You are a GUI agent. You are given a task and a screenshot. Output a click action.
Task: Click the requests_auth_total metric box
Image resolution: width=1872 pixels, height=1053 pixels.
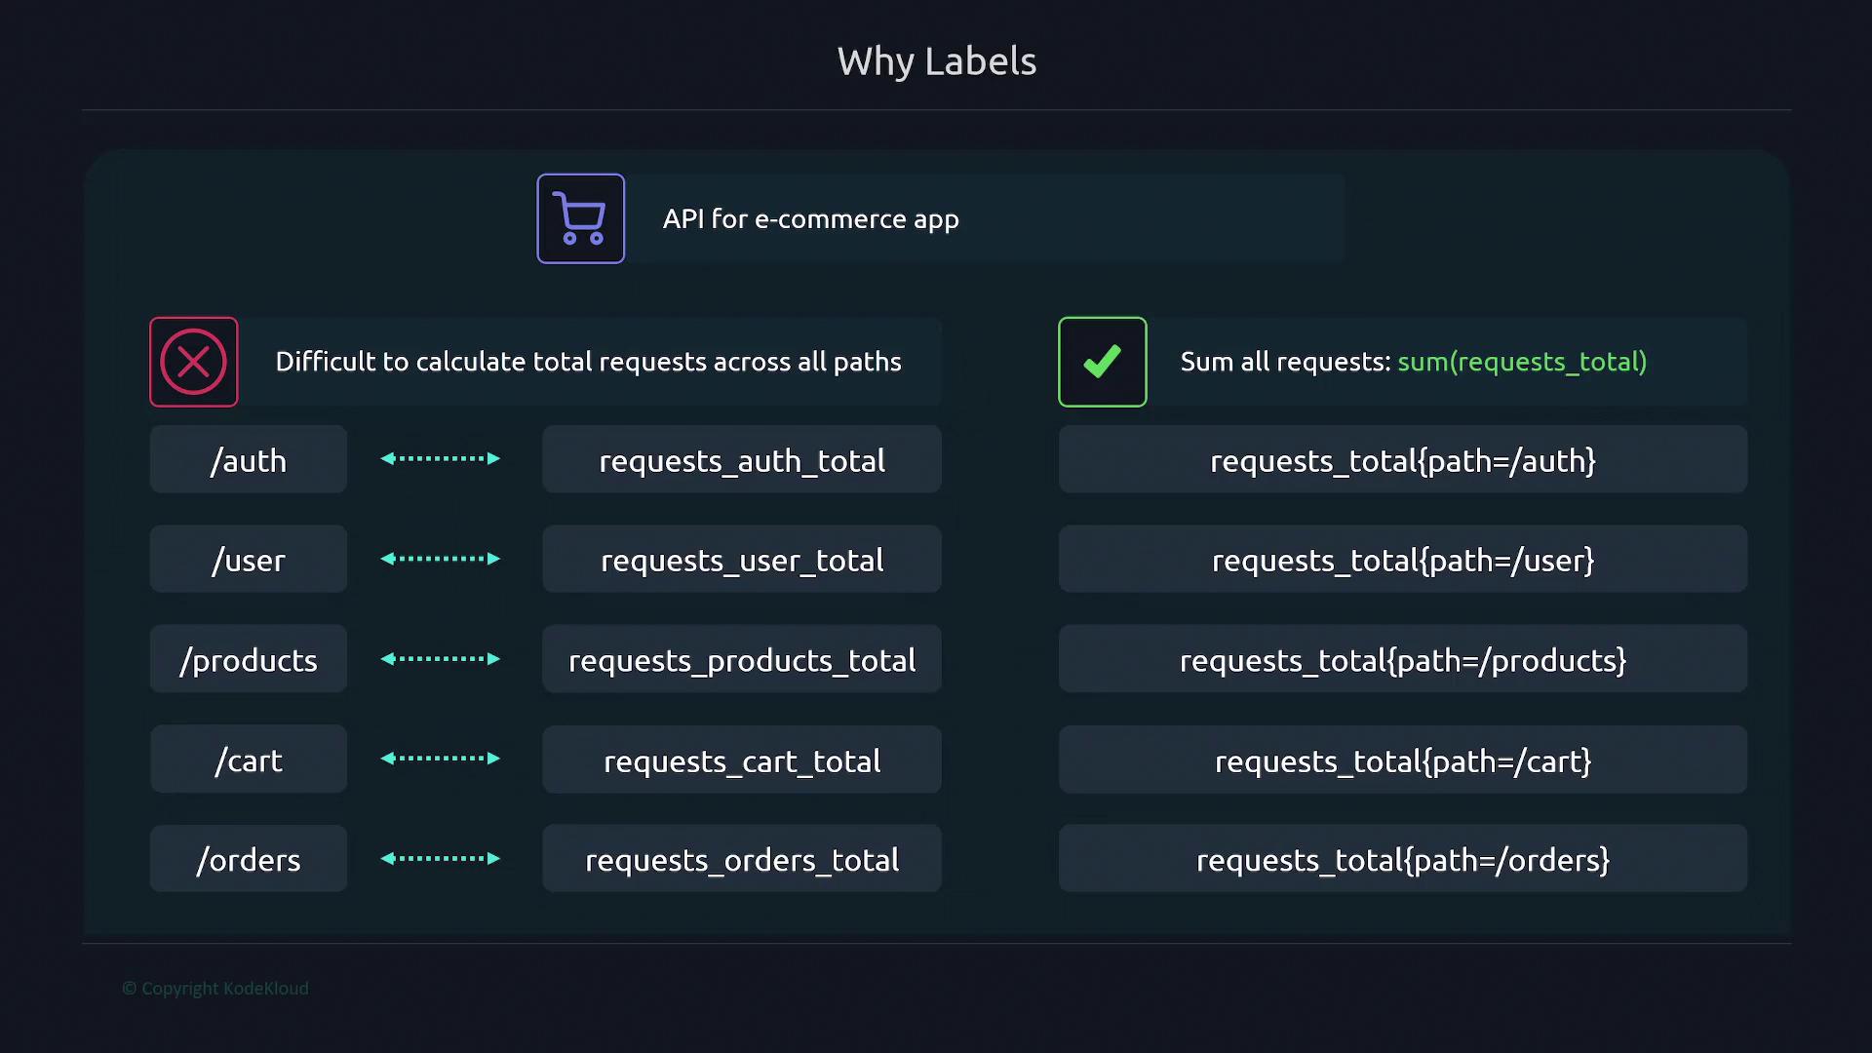pos(741,459)
